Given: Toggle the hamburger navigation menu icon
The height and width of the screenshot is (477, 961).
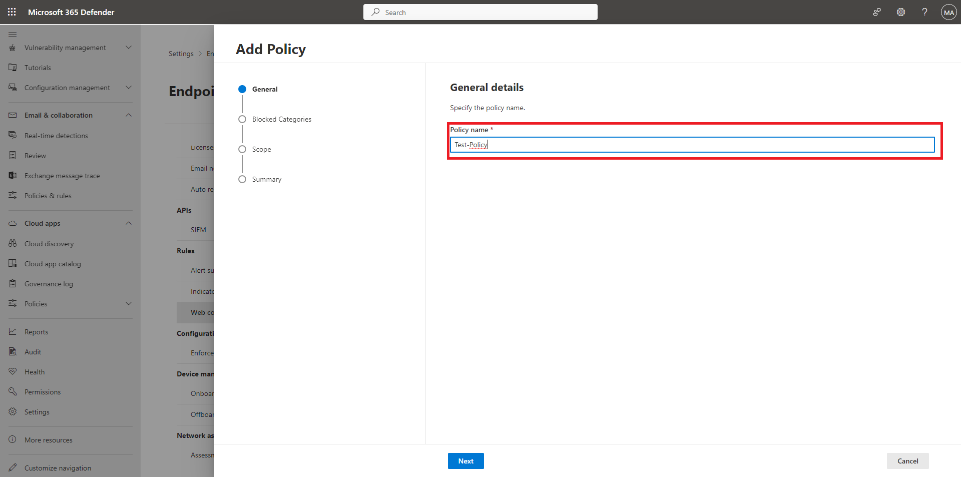Looking at the screenshot, I should [13, 35].
